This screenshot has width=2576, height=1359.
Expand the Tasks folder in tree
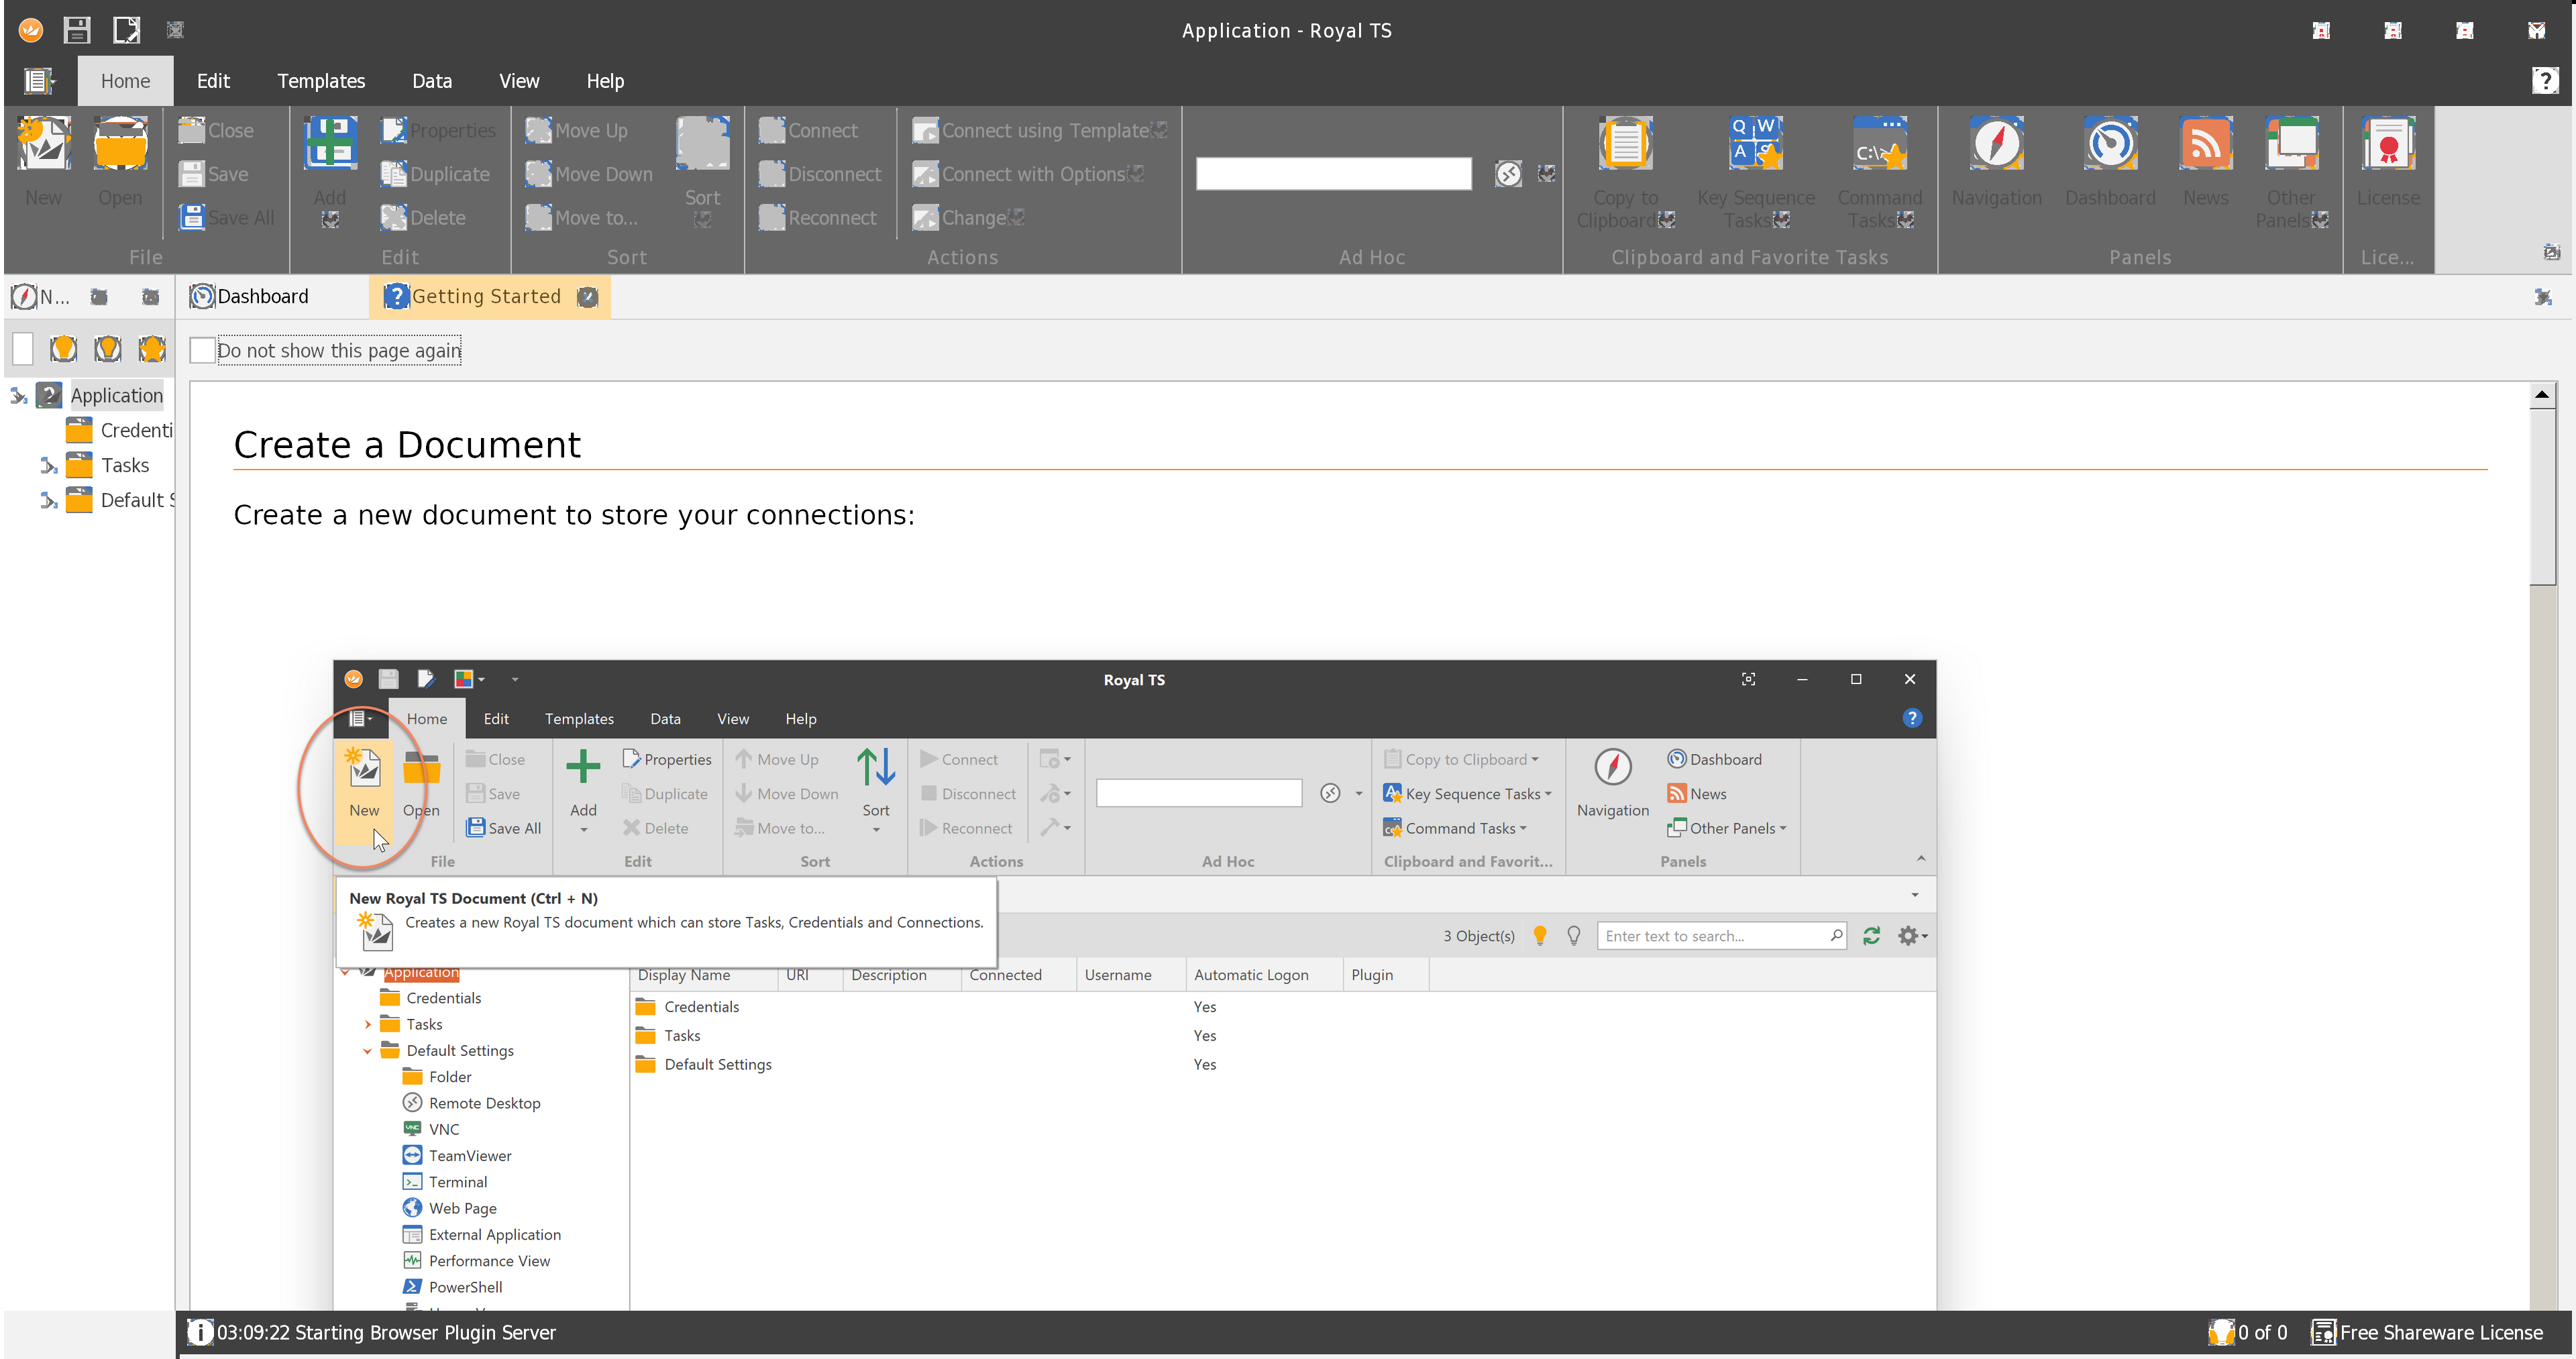pyautogui.click(x=48, y=466)
